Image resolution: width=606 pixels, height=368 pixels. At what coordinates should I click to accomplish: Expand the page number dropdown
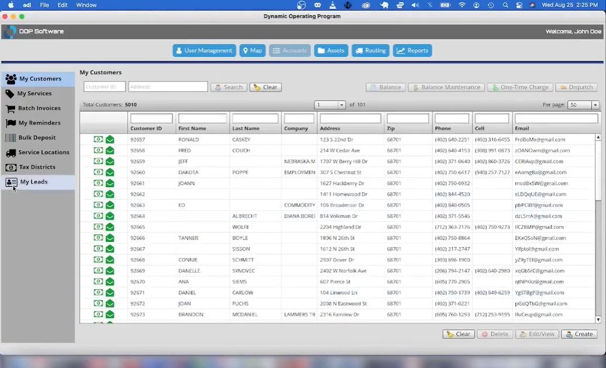(x=340, y=105)
